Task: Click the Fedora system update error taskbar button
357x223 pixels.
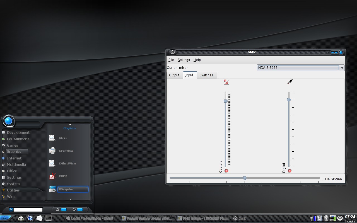Action: [x=147, y=218]
